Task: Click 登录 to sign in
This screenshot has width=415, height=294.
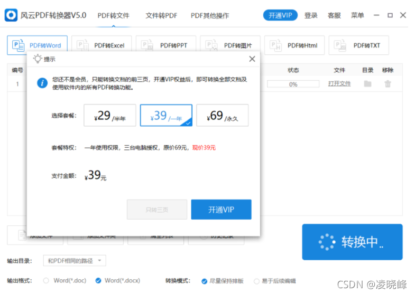Action: 311,15
